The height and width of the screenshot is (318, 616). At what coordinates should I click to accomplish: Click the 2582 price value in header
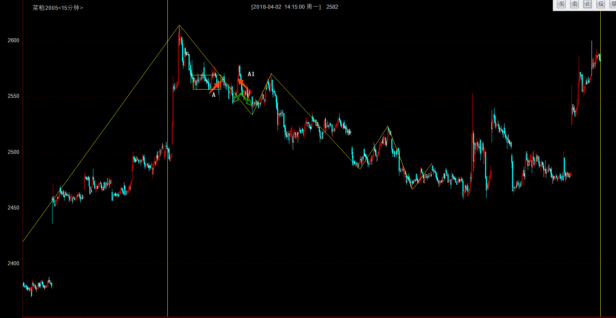click(332, 7)
